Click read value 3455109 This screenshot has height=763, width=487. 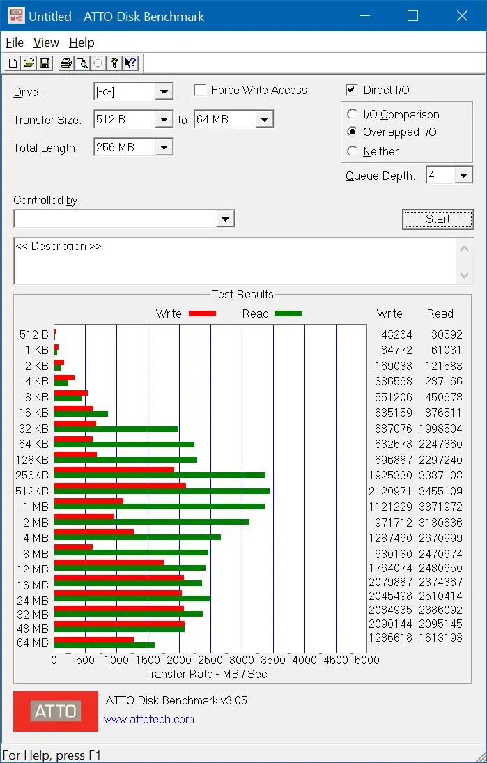point(442,491)
